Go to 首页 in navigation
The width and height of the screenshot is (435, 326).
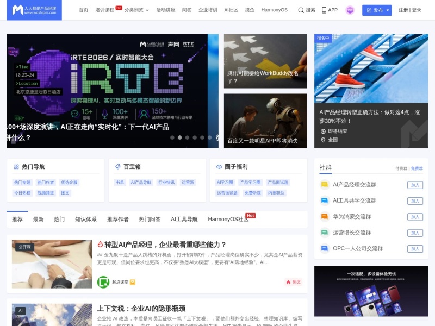click(x=84, y=10)
